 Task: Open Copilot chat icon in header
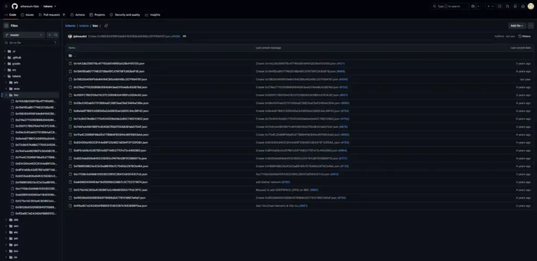tap(473, 6)
